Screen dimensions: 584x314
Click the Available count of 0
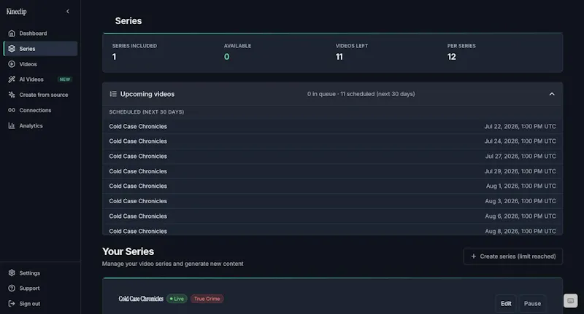pyautogui.click(x=226, y=57)
